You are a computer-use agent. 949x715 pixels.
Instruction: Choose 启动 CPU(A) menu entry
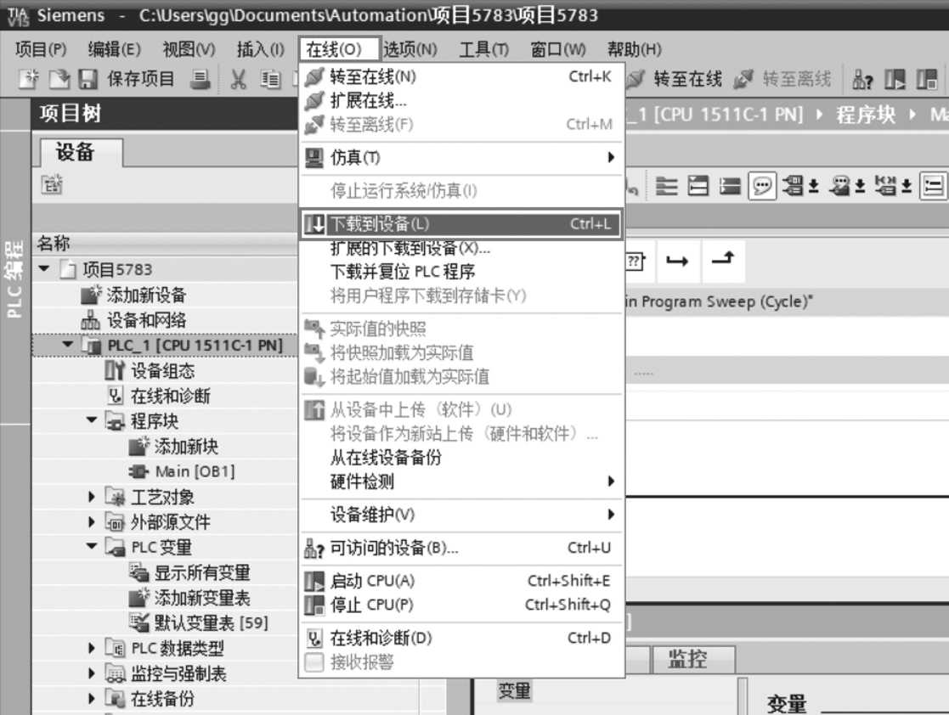point(461,582)
